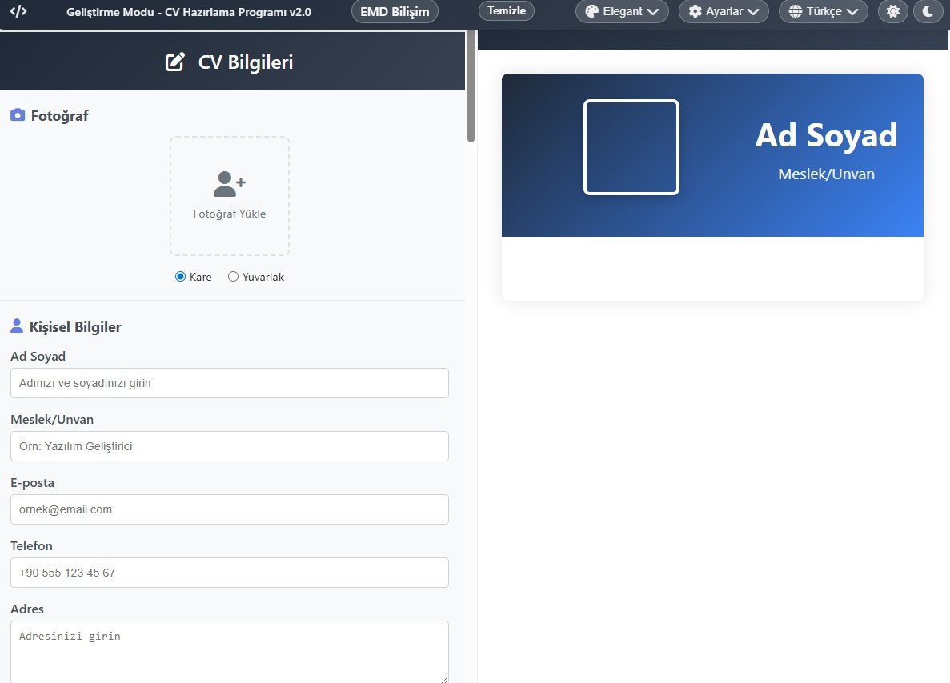Click the add-person photo upload icon
The height and width of the screenshot is (683, 950).
(x=229, y=184)
